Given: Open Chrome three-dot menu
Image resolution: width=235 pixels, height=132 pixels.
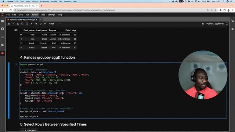Looking at the screenshot, I should (232, 10).
